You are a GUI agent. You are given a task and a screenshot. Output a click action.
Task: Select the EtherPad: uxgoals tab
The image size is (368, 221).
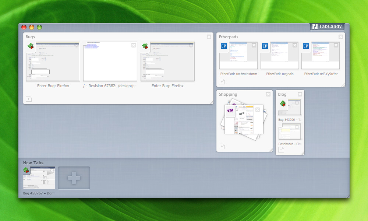279,56
